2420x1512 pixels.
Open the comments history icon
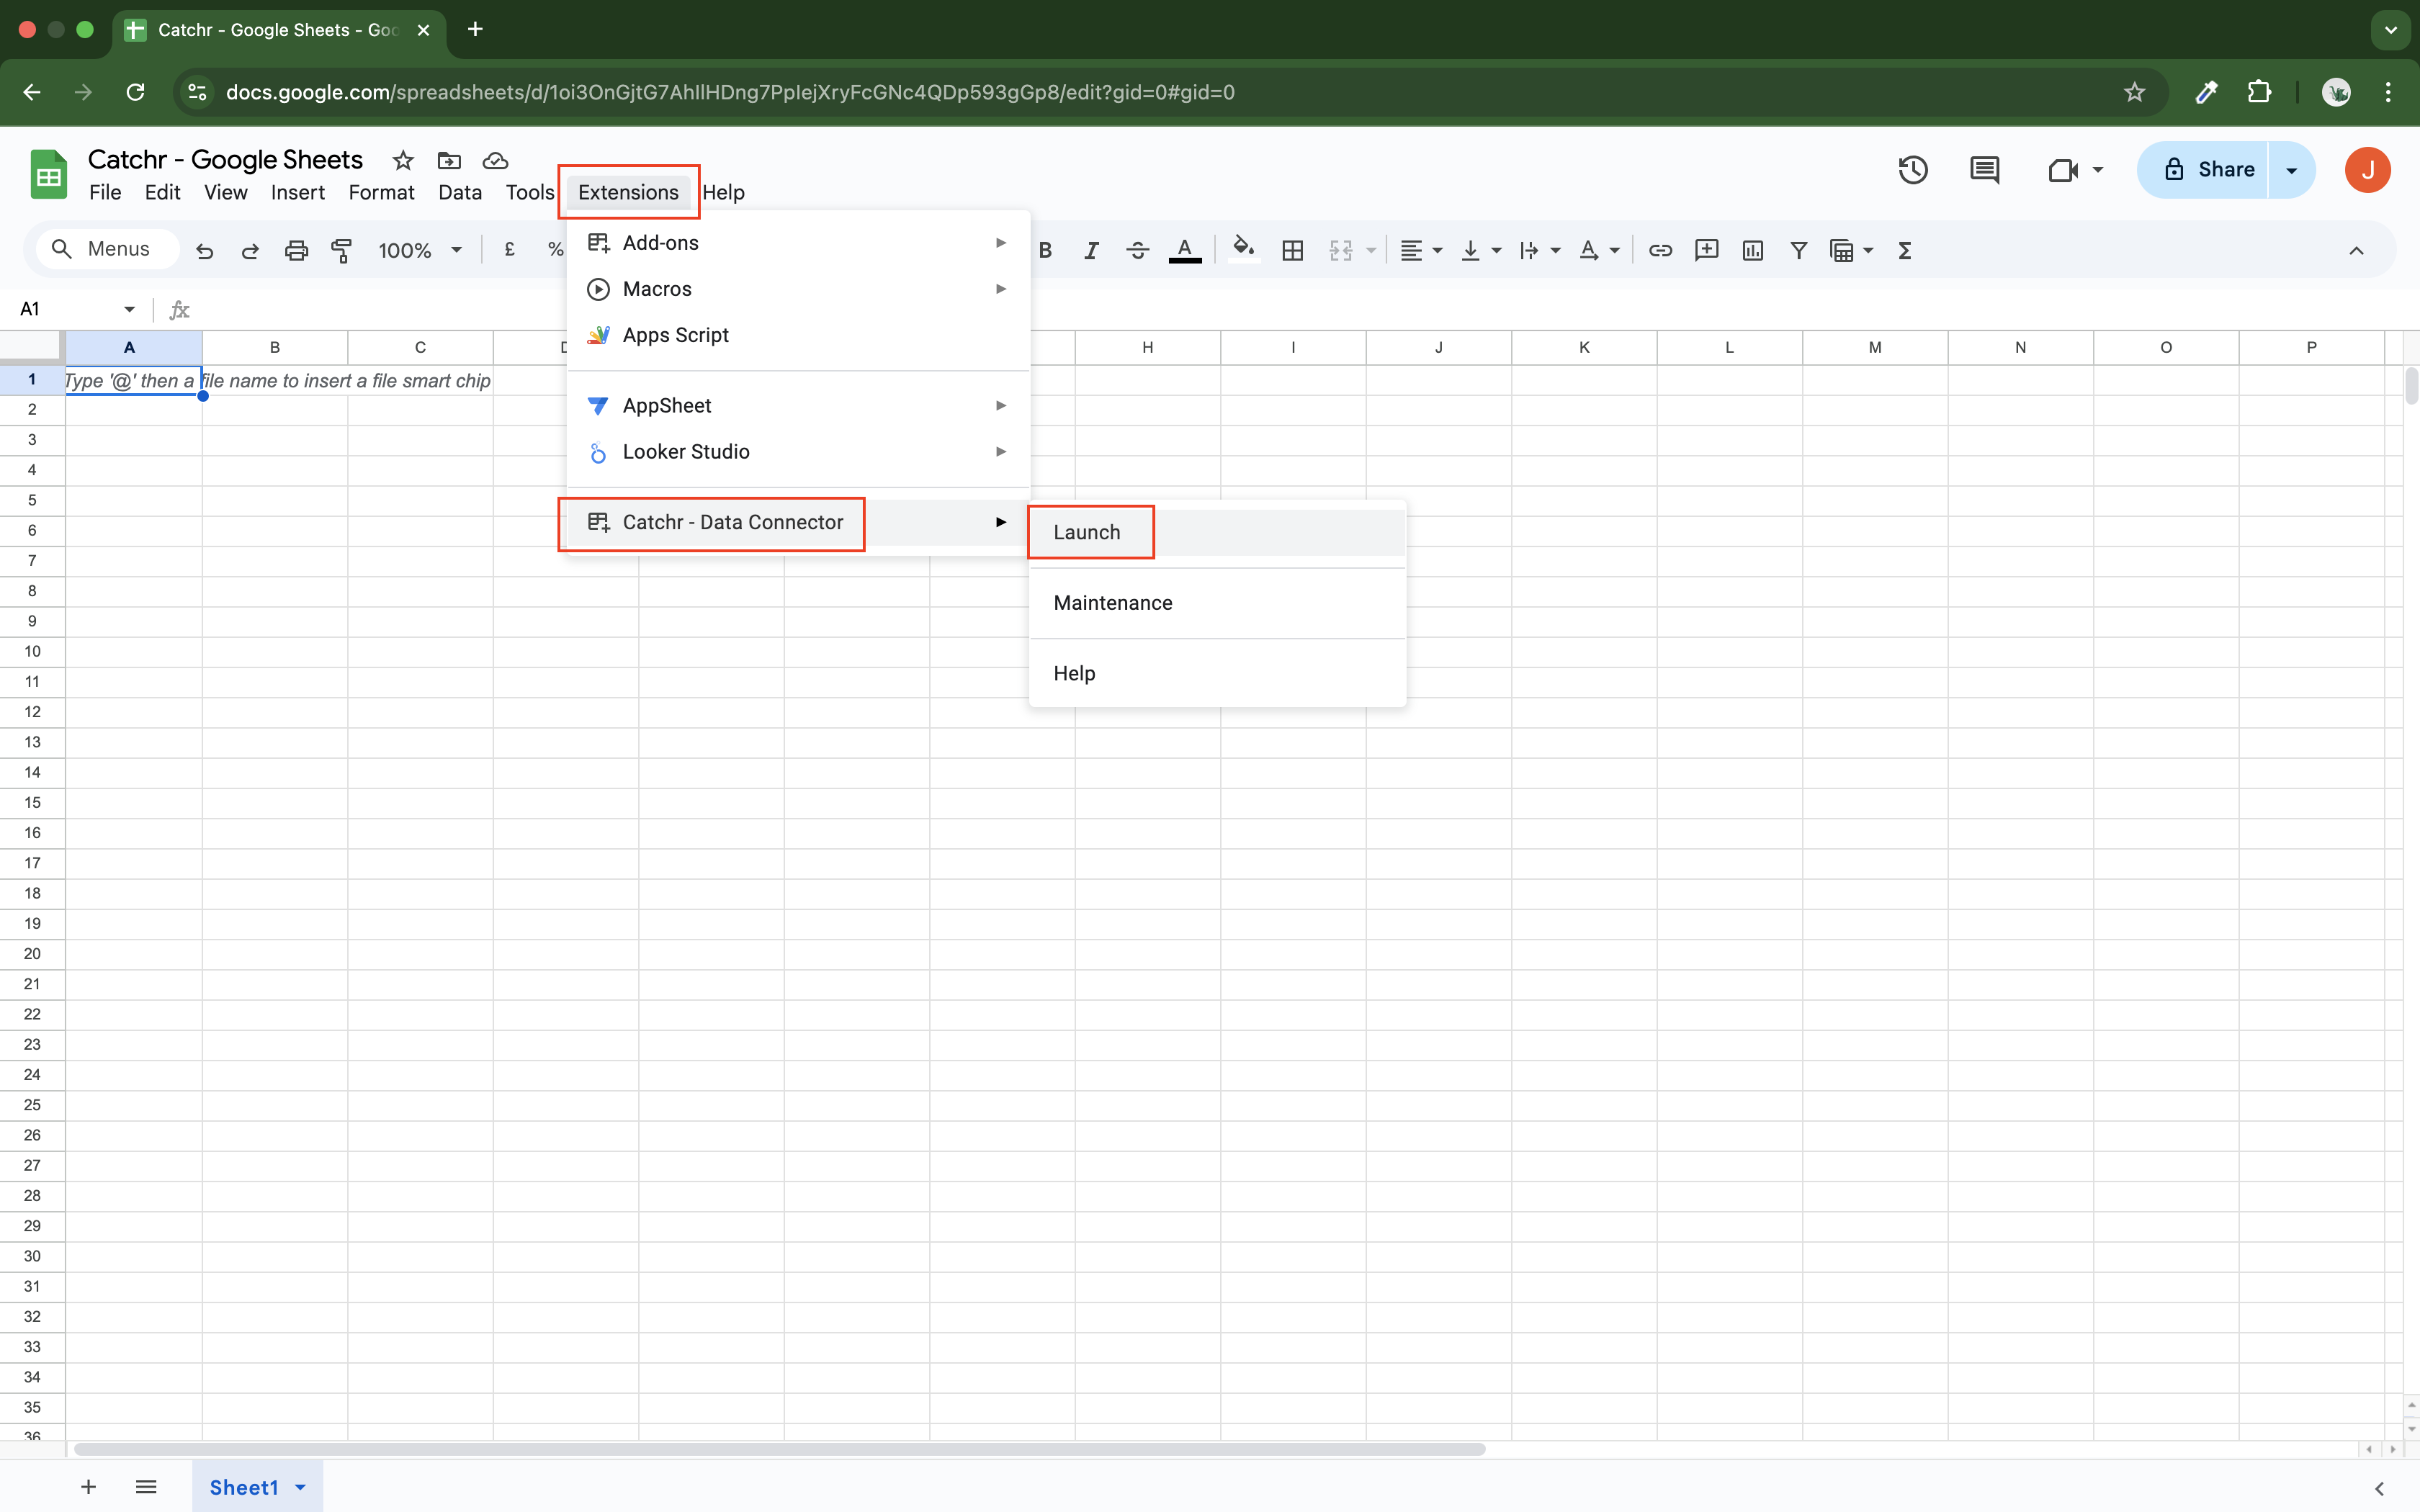point(1984,170)
